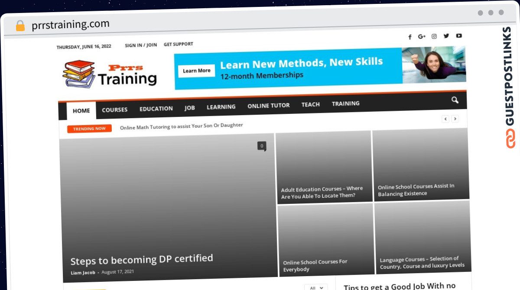The height and width of the screenshot is (290, 520).
Task: Click the comment count bubble on featured post
Action: (262, 146)
